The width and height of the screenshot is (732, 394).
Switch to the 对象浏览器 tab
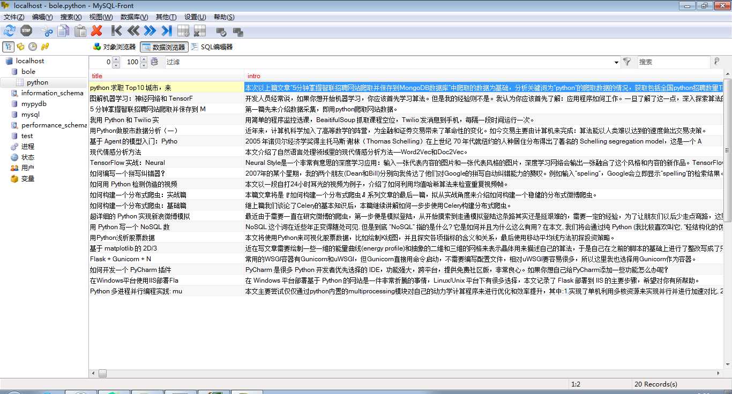pos(114,47)
